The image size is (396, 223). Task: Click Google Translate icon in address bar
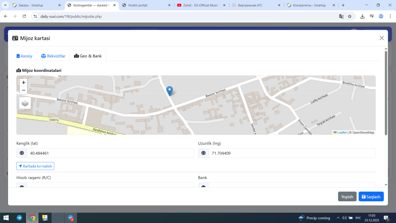coord(341,16)
